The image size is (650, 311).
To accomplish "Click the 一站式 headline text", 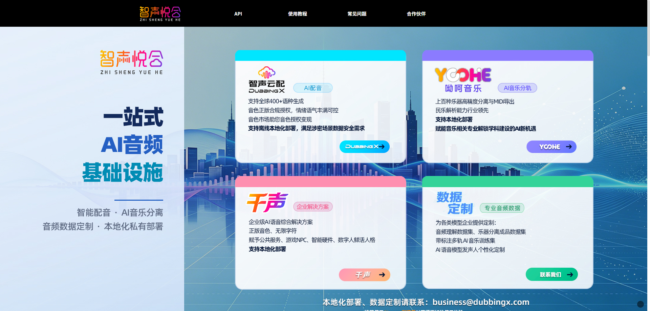I will click(133, 117).
